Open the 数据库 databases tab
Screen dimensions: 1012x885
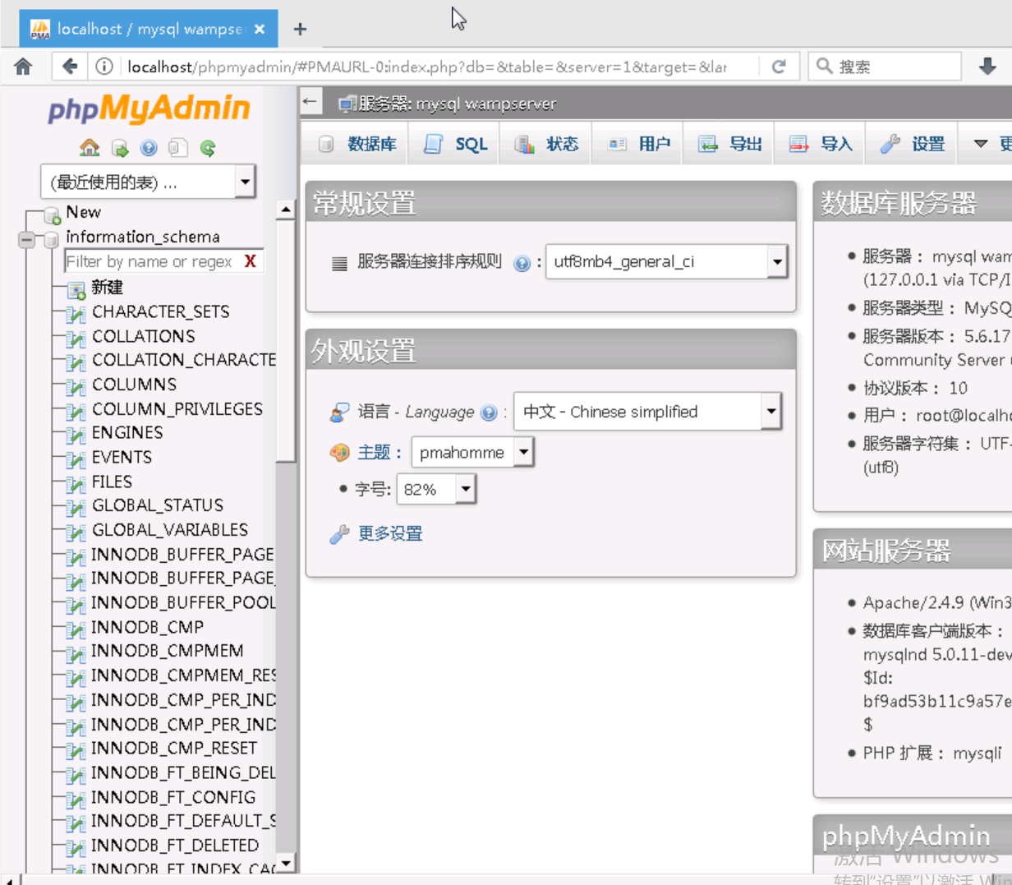[x=358, y=144]
